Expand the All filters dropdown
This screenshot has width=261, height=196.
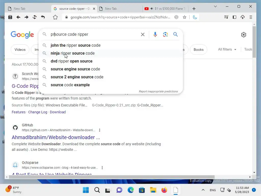click(227, 50)
